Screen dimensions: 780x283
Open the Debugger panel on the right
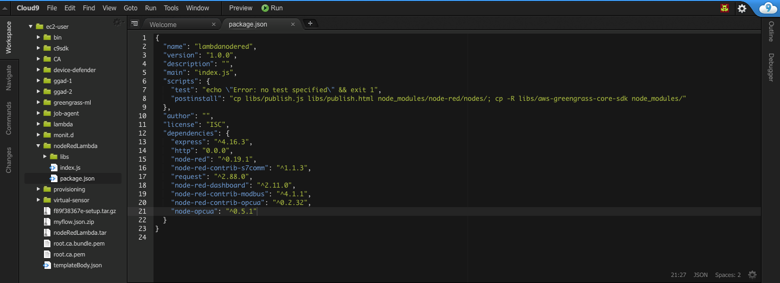771,67
